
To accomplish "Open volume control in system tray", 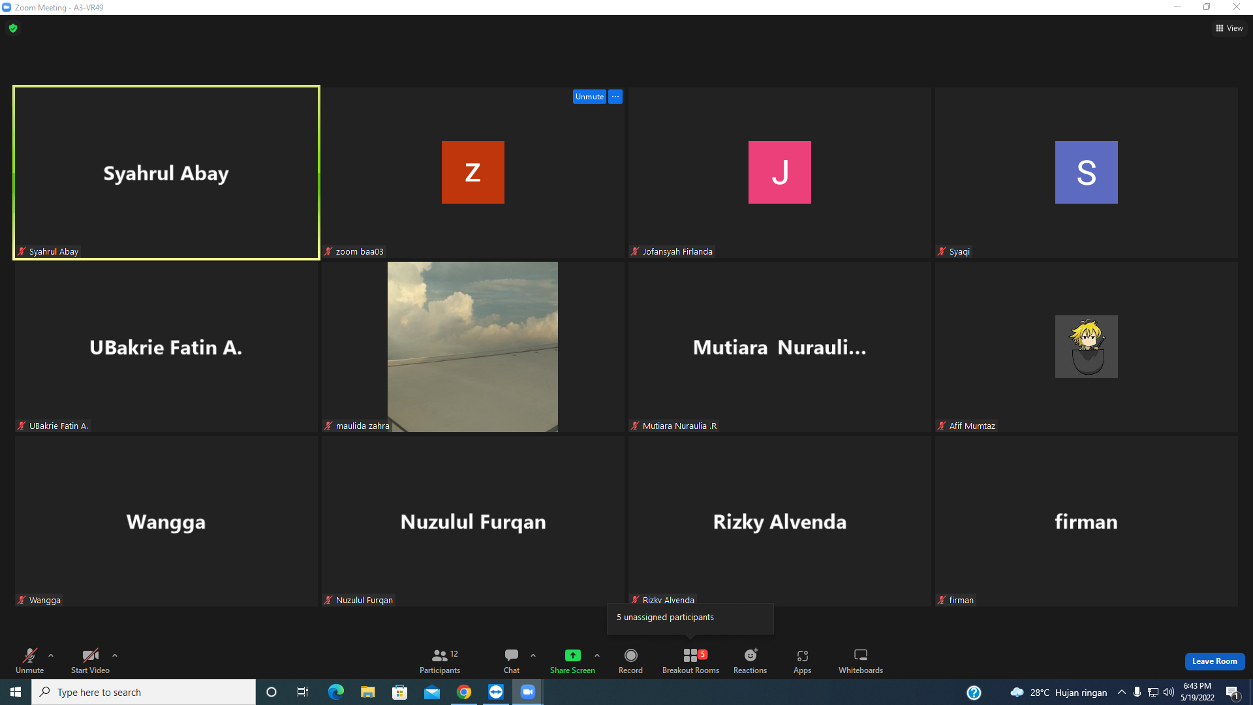I will click(1169, 692).
